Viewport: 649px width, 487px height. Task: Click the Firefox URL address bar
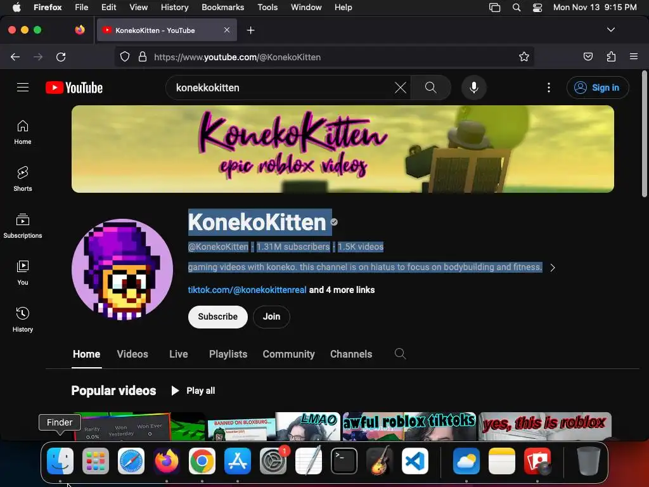tap(324, 56)
